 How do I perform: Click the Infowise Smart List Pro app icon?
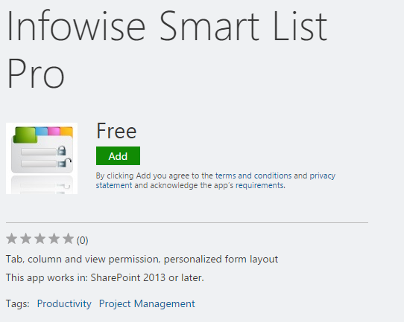tap(42, 158)
